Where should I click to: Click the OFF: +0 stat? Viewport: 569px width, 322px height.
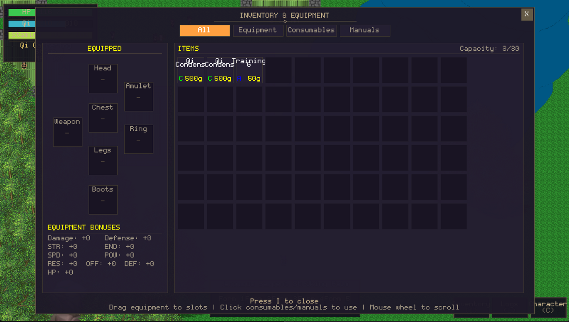point(101,264)
